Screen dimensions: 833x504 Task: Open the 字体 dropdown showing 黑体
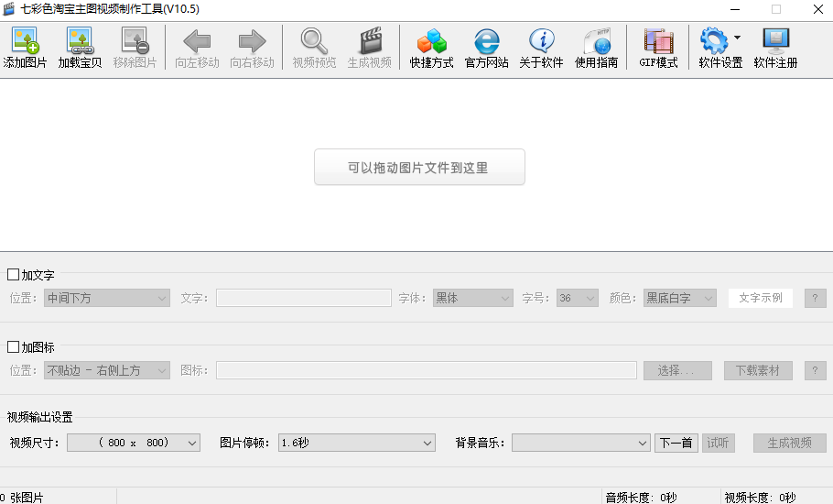tap(473, 298)
